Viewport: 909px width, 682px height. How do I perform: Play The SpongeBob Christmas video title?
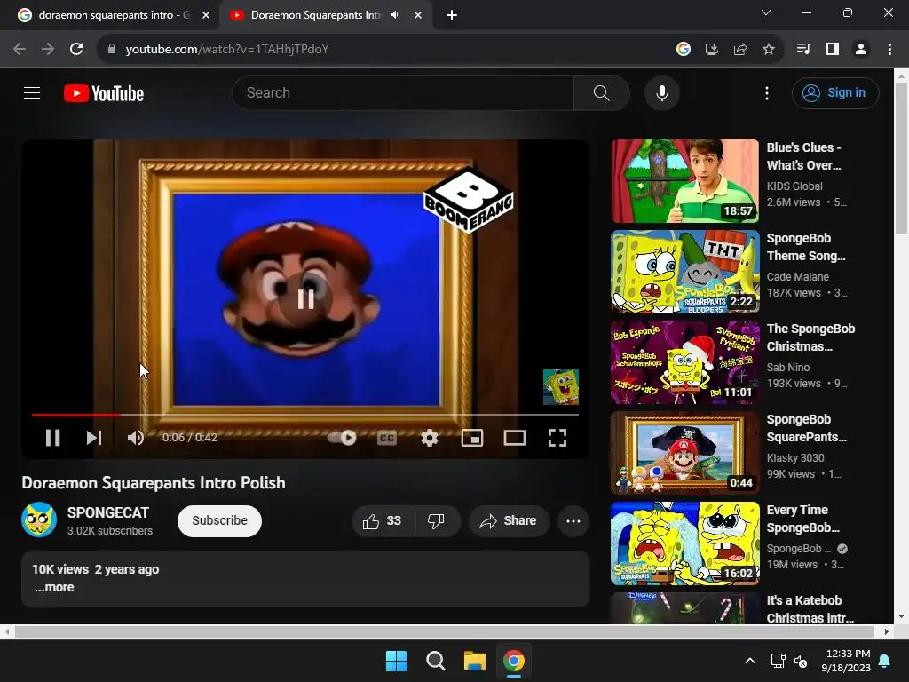(x=810, y=337)
